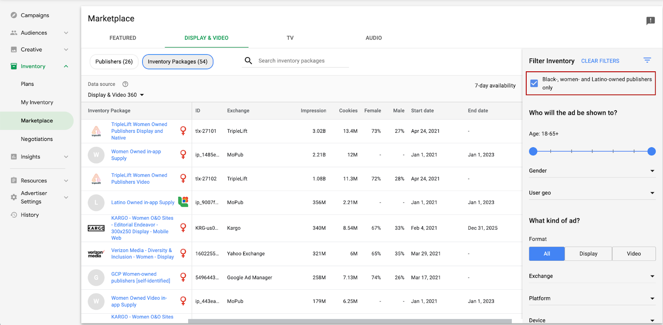Open the Gender filter dropdown
The height and width of the screenshot is (325, 663).
coord(592,171)
